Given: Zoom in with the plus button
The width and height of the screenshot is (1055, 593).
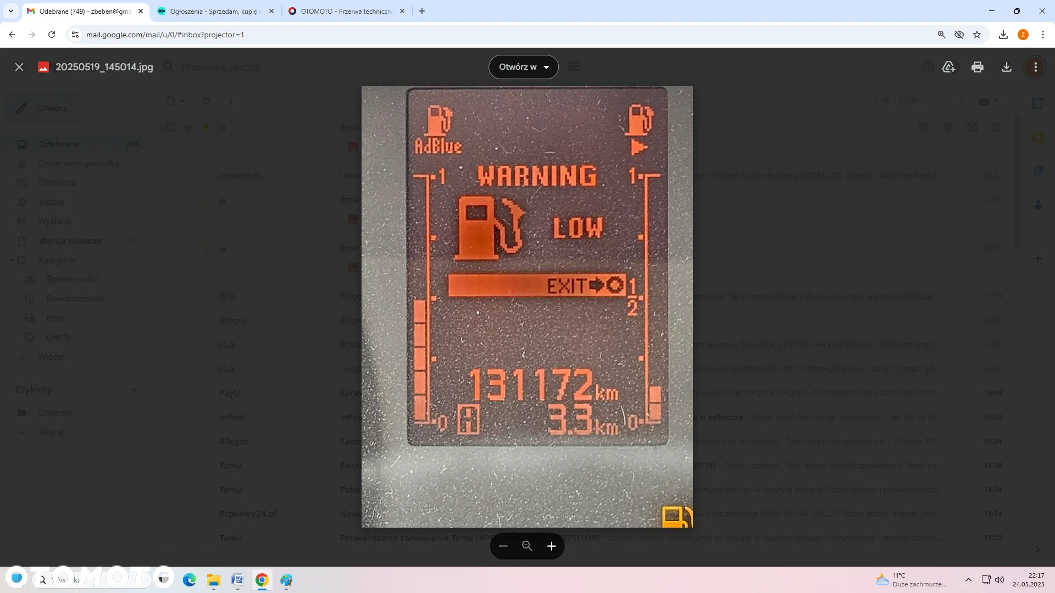Looking at the screenshot, I should (552, 546).
